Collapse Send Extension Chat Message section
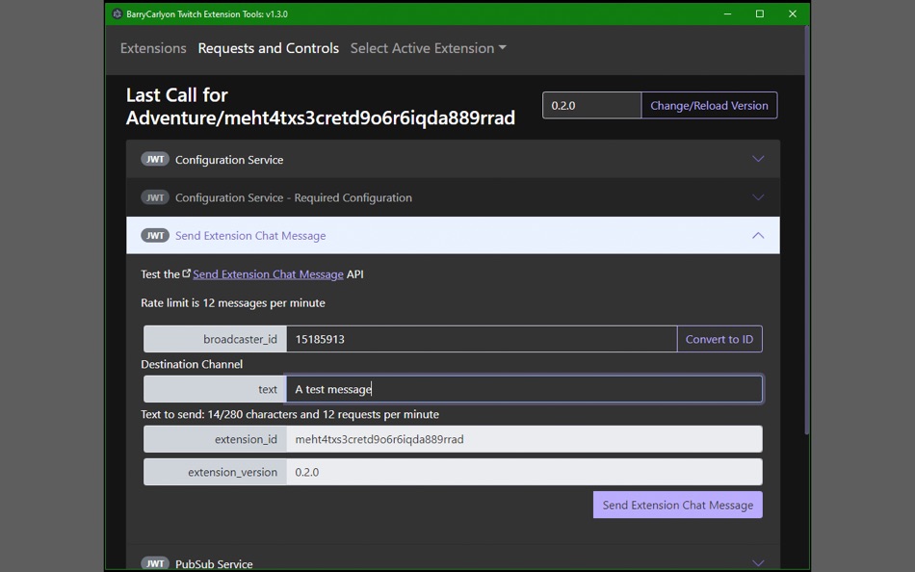The image size is (915, 572). pos(453,235)
